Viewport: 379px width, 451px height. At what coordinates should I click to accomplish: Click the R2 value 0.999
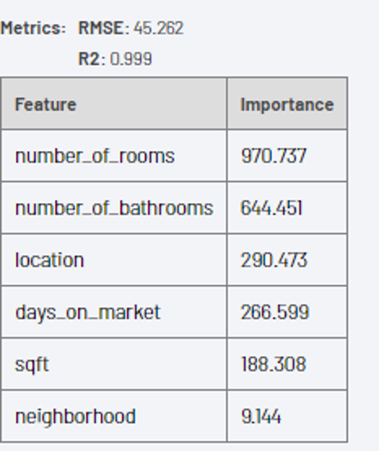click(131, 59)
